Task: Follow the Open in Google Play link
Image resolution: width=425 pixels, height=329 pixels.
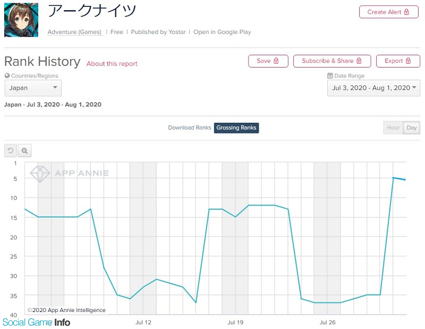Action: point(222,32)
